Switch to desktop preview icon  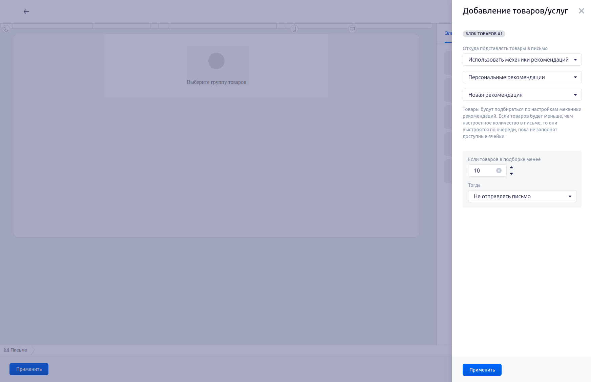click(x=352, y=29)
